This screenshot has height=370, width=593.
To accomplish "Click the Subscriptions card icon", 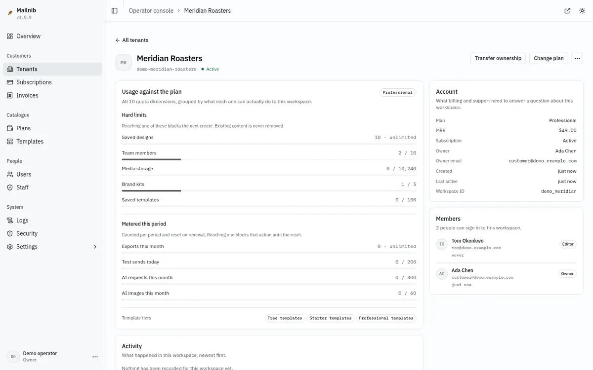I will pos(10,82).
